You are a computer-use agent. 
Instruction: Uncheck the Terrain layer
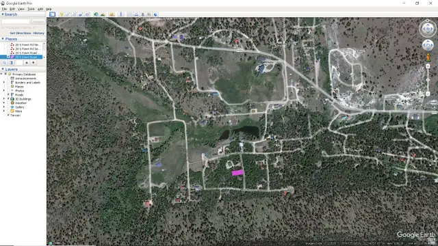click(8, 115)
